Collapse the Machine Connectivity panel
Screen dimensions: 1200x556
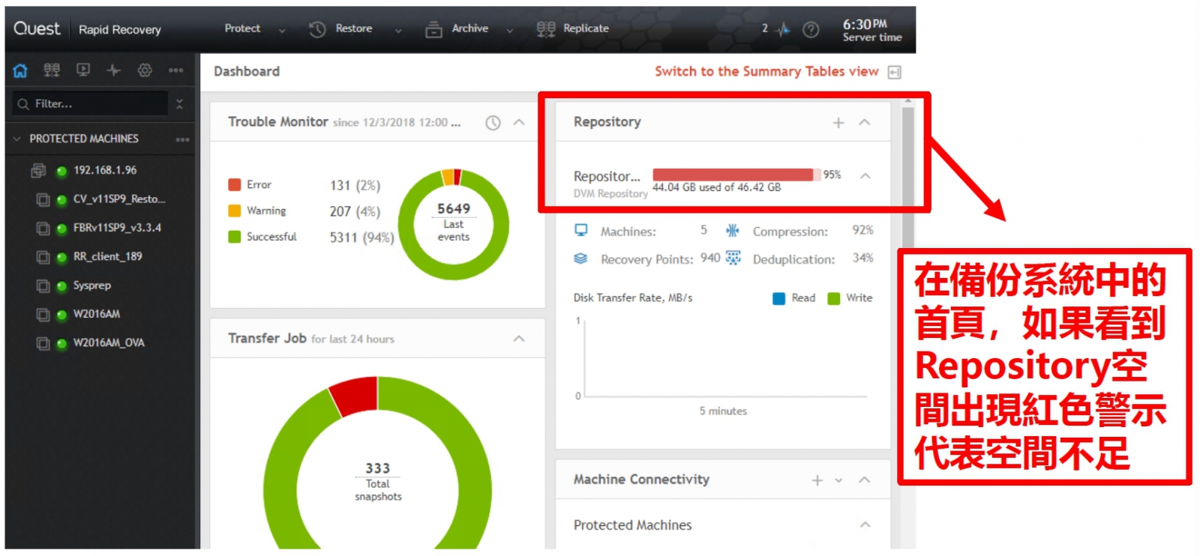(865, 480)
